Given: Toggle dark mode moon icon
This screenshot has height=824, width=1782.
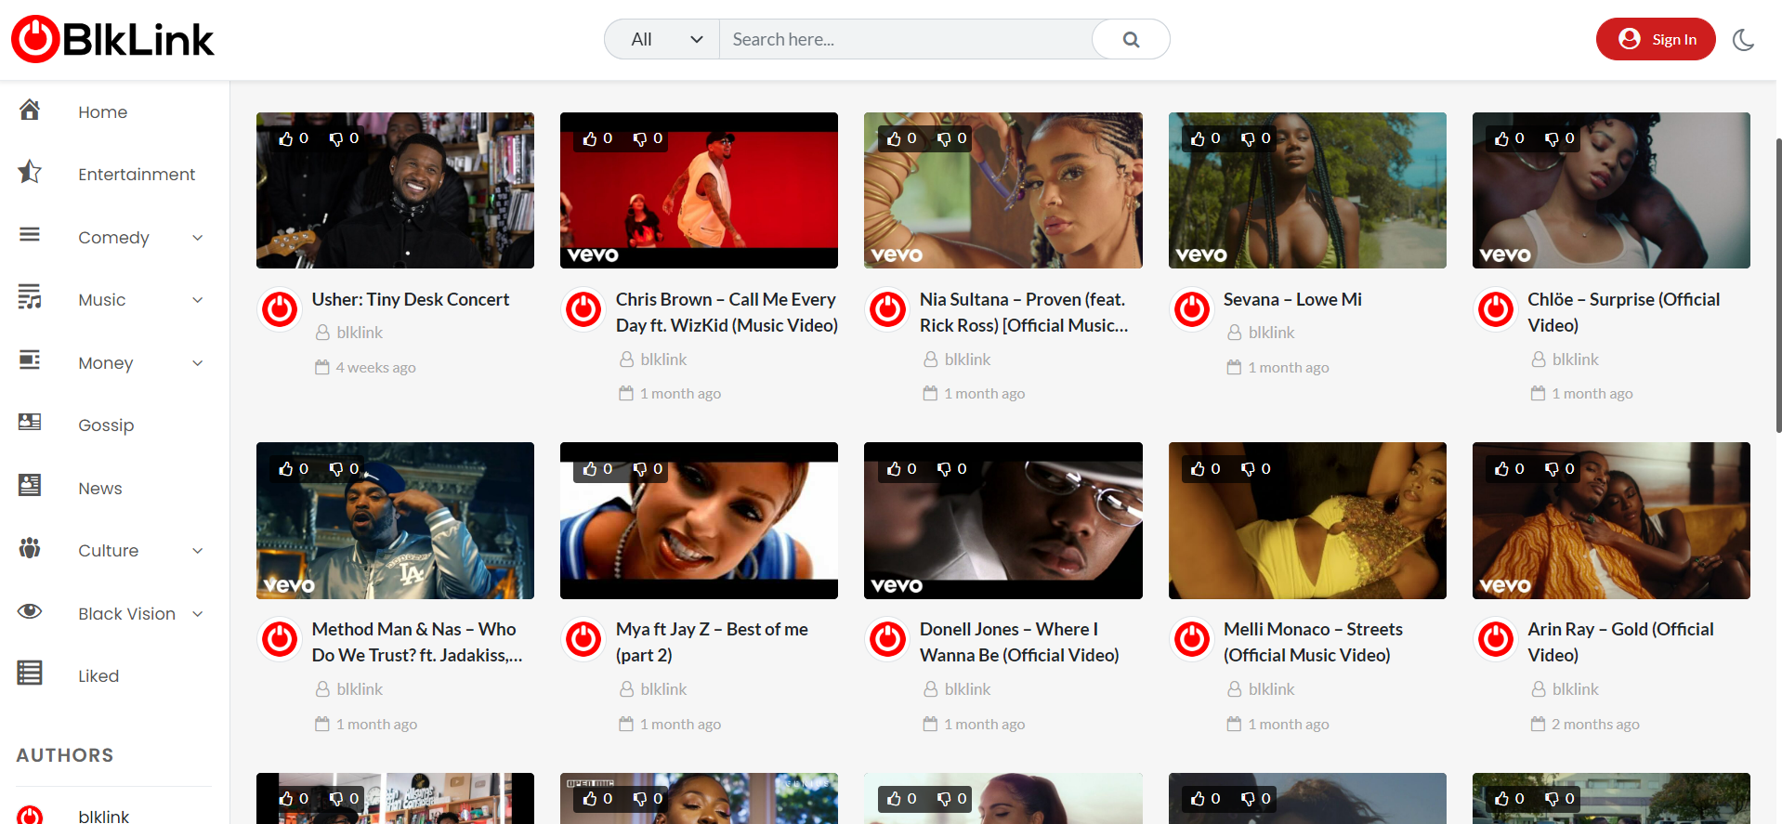Looking at the screenshot, I should click(x=1743, y=40).
